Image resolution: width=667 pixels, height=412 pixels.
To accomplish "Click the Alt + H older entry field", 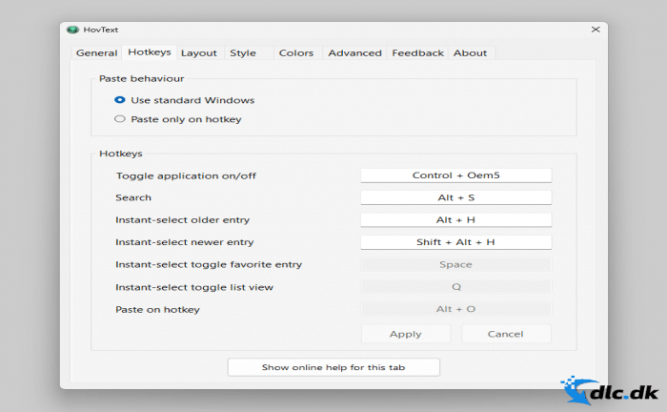I will [456, 219].
